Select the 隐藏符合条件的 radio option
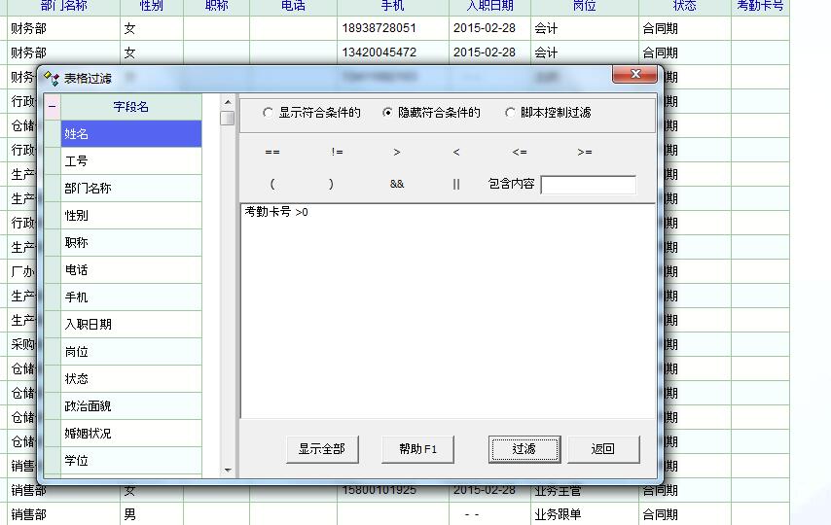Screen dimensions: 831x525 tap(388, 113)
